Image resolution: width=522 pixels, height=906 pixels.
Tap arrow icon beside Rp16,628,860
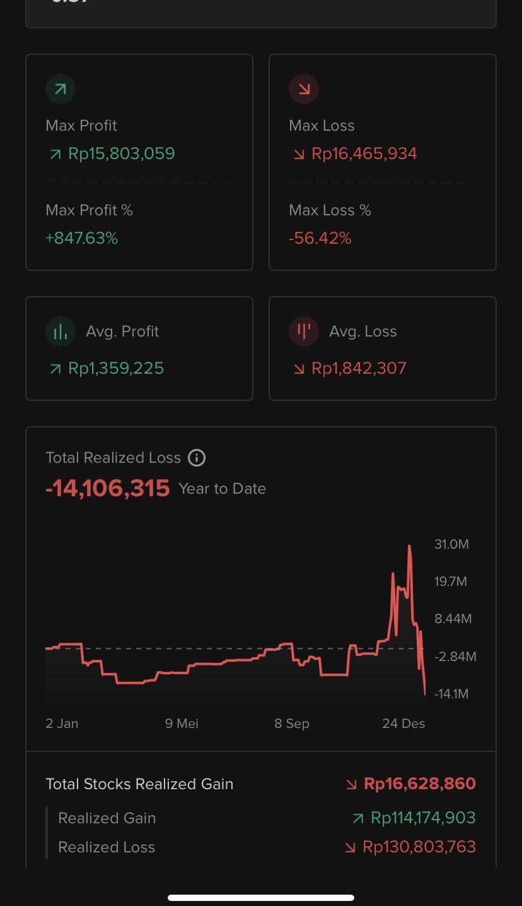tap(351, 784)
